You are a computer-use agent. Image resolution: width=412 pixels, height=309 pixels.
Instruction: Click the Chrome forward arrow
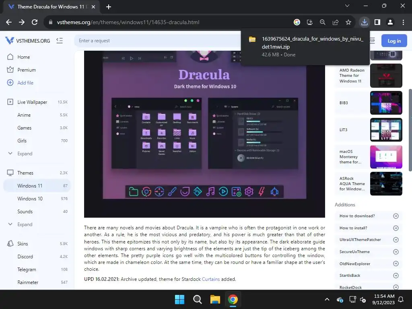tap(22, 23)
